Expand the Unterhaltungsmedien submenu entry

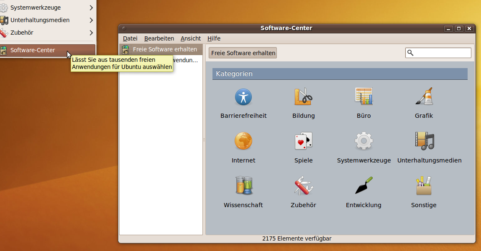[46, 20]
